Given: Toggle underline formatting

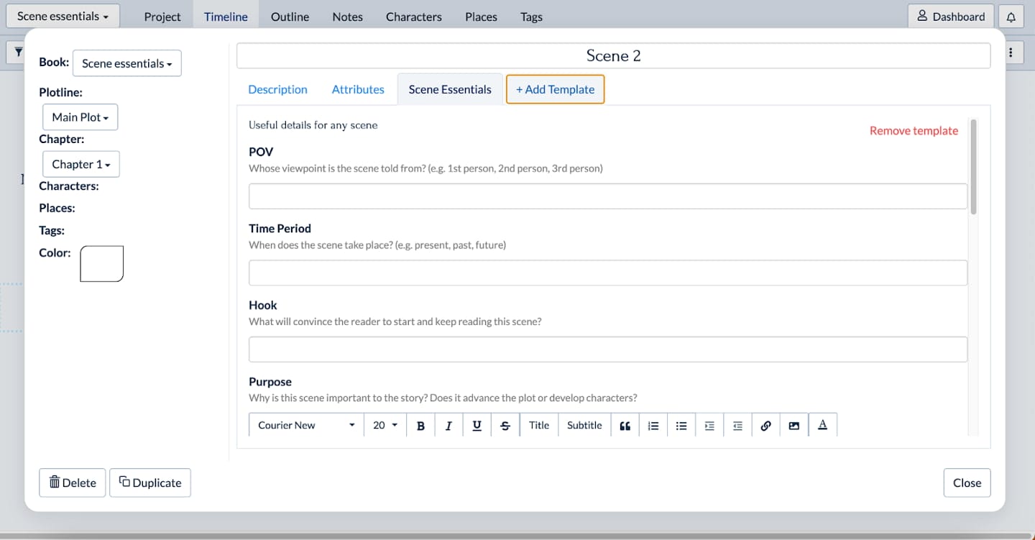Looking at the screenshot, I should tap(477, 425).
